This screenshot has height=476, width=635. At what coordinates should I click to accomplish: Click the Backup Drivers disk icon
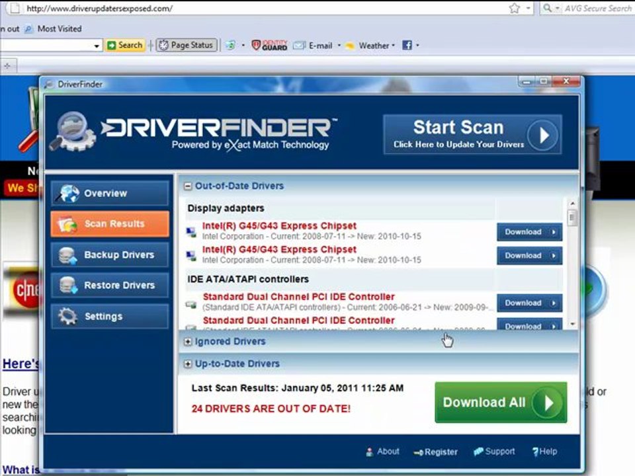(x=67, y=255)
